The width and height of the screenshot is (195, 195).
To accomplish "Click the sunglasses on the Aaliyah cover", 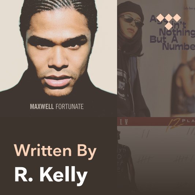I will [131, 20].
